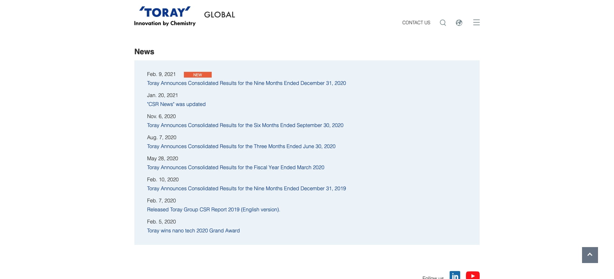
Task: Open Six Months Ended September 30, 2020 results
Action: point(245,125)
